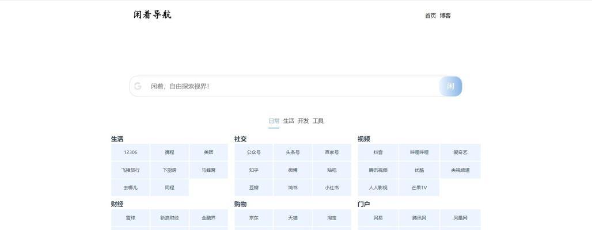Open the 新浪财经 link
The height and width of the screenshot is (230, 592).
point(169,217)
